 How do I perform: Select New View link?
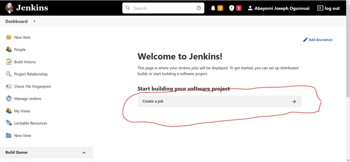(23, 135)
